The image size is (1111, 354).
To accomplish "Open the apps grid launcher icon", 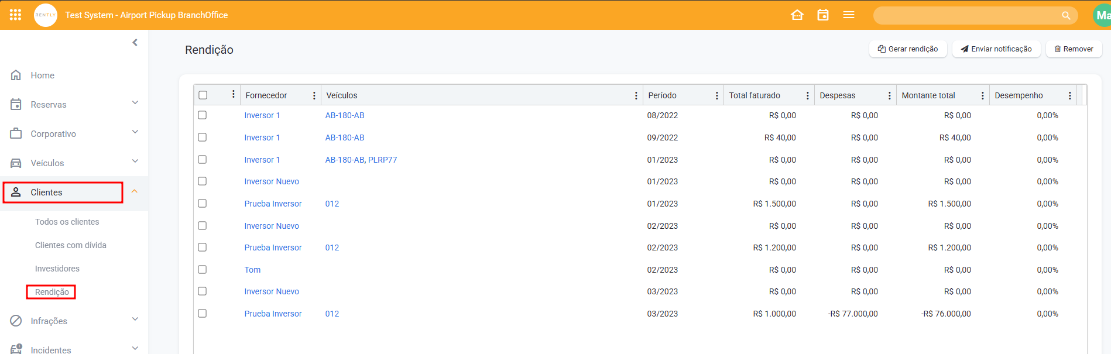I will pos(15,15).
